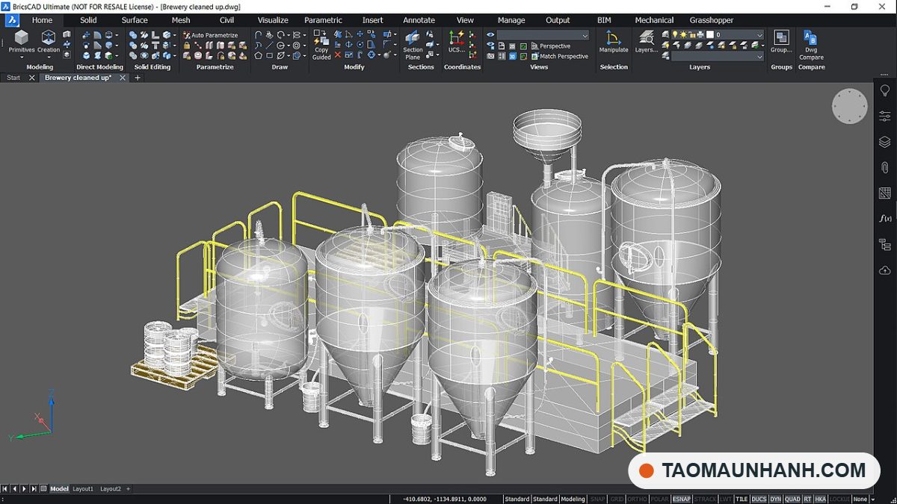Open the Visualize ribbon tab
Screen dimensions: 897x504
coord(273,20)
